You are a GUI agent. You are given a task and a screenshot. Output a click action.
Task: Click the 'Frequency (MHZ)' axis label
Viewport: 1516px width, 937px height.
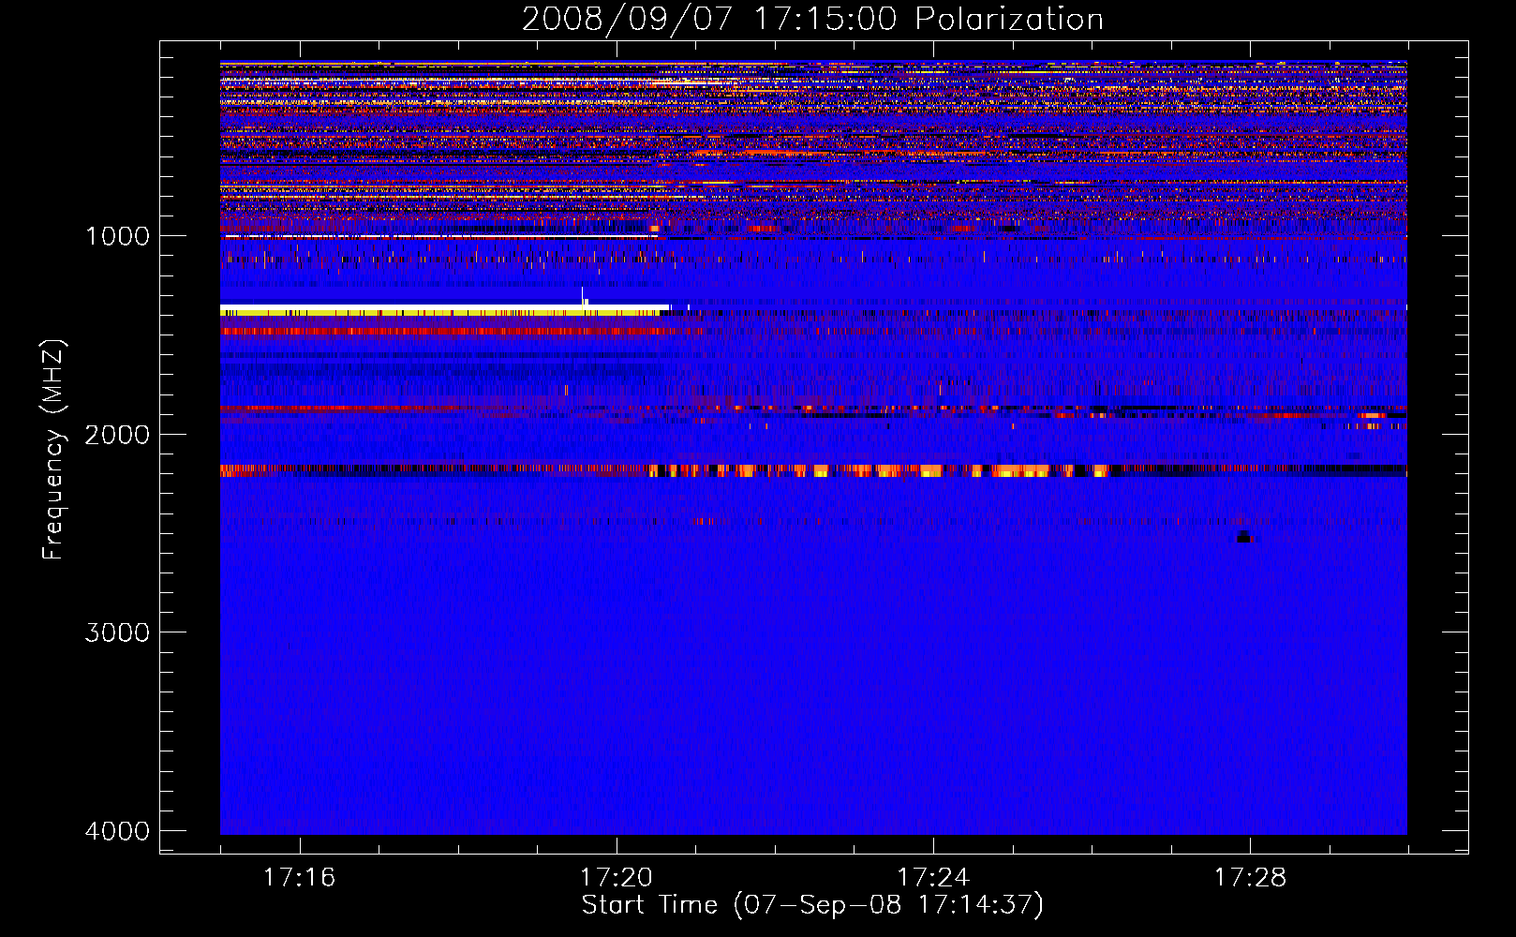tap(53, 450)
